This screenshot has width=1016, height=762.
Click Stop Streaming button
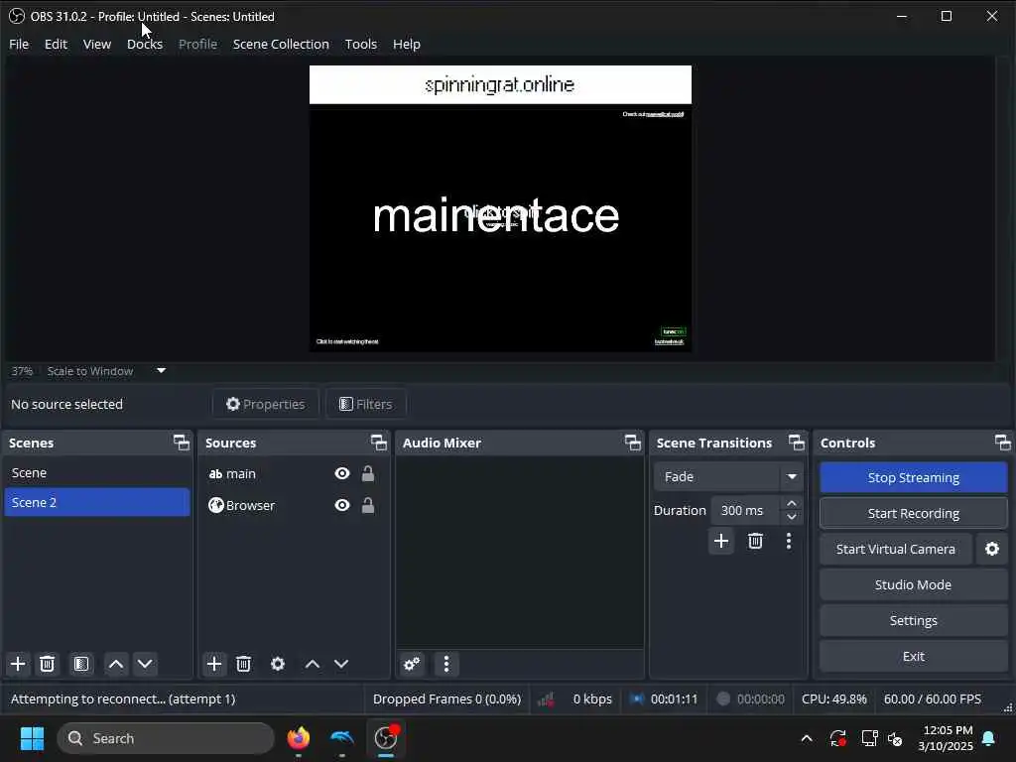[914, 477]
